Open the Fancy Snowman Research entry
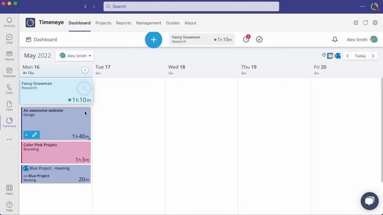The image size is (383, 215). (56, 92)
